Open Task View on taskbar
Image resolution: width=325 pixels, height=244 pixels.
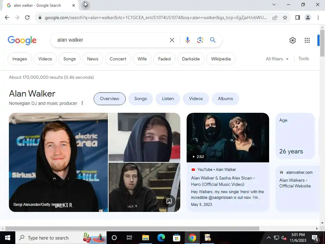coord(129,238)
